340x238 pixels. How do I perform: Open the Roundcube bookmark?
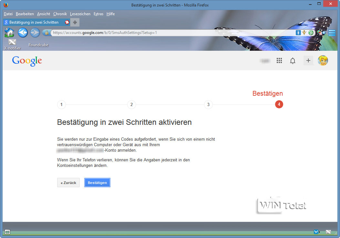click(x=38, y=45)
